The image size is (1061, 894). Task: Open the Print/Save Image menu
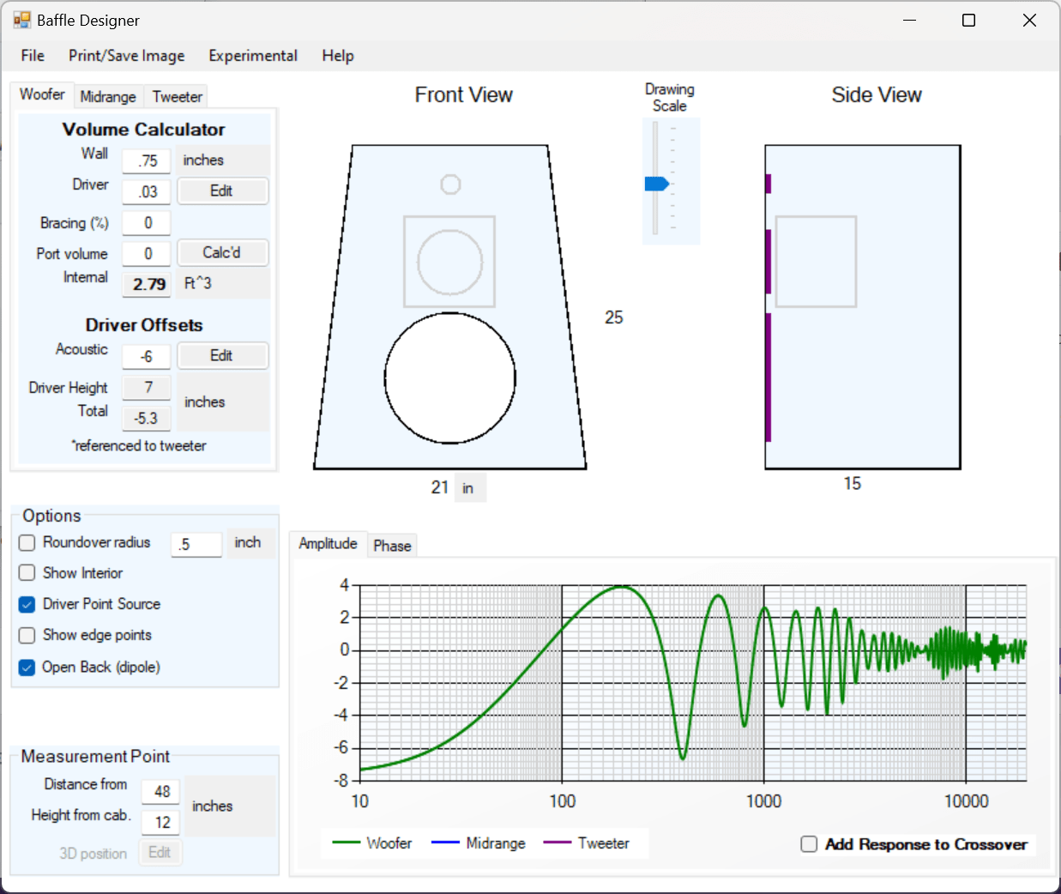(127, 56)
